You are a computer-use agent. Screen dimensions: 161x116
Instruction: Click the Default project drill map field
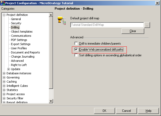click(x=107, y=25)
